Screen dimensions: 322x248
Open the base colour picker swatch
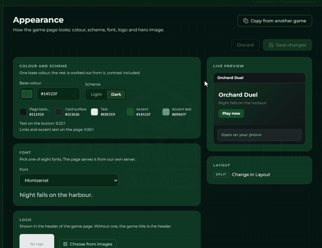click(x=27, y=94)
